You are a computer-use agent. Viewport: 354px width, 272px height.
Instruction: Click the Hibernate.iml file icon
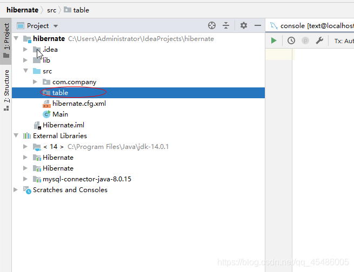click(37, 125)
